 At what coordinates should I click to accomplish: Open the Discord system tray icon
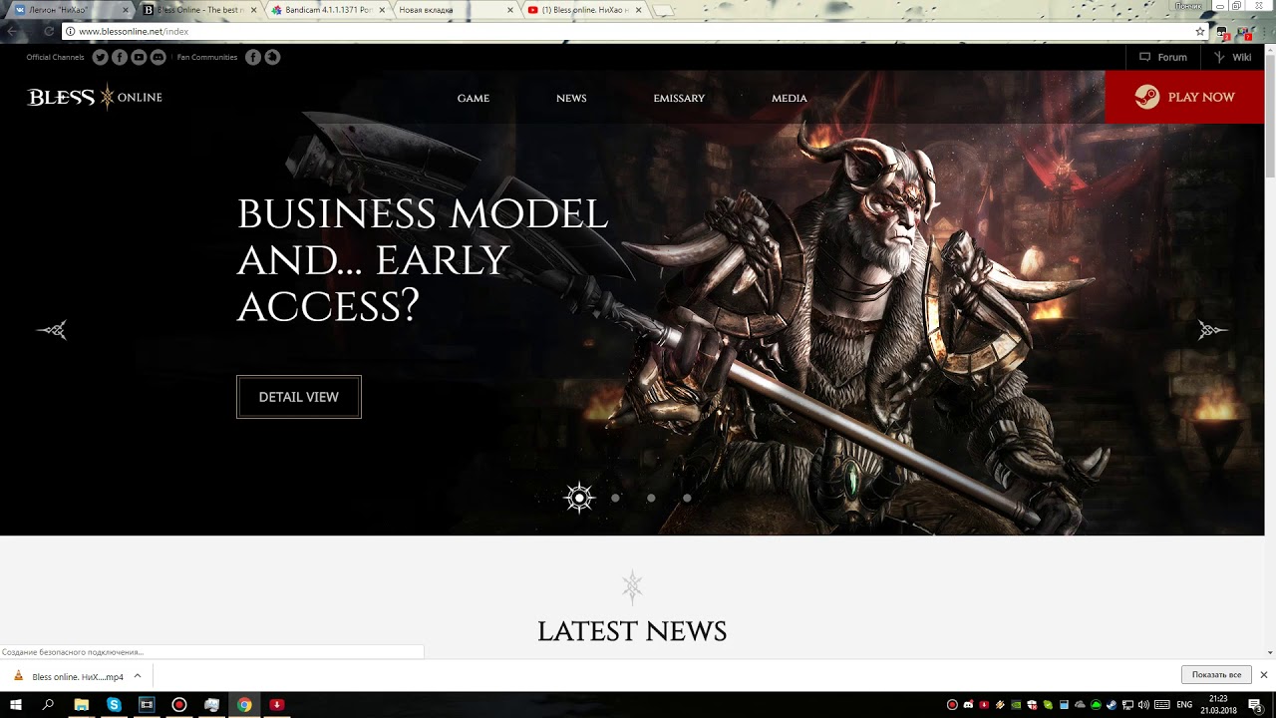click(x=968, y=705)
